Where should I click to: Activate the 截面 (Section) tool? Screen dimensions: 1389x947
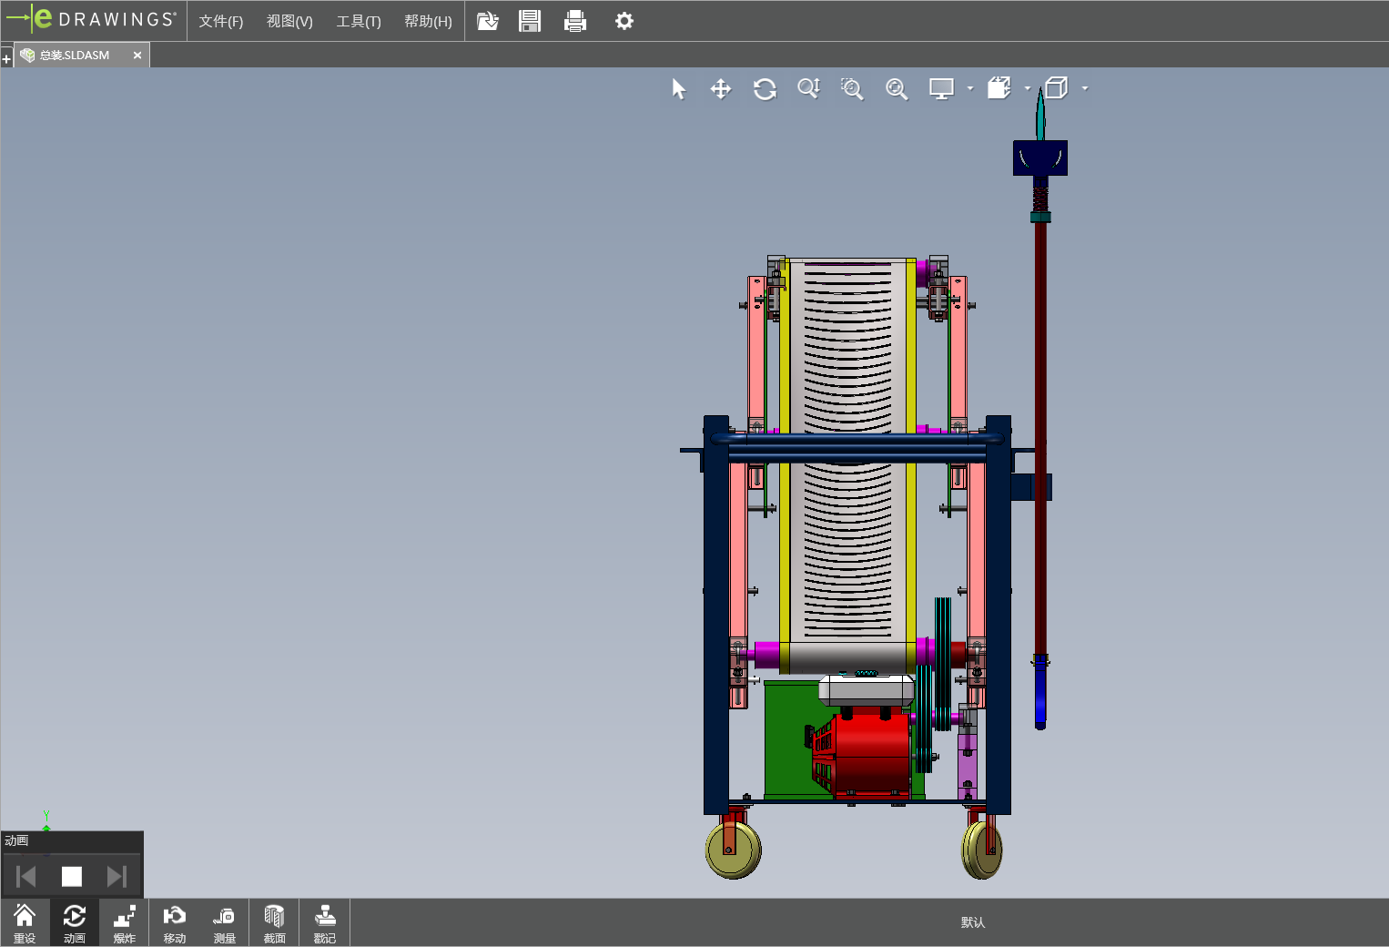point(274,923)
